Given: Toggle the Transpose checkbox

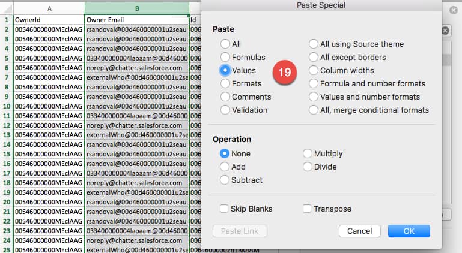Looking at the screenshot, I should coord(308,209).
